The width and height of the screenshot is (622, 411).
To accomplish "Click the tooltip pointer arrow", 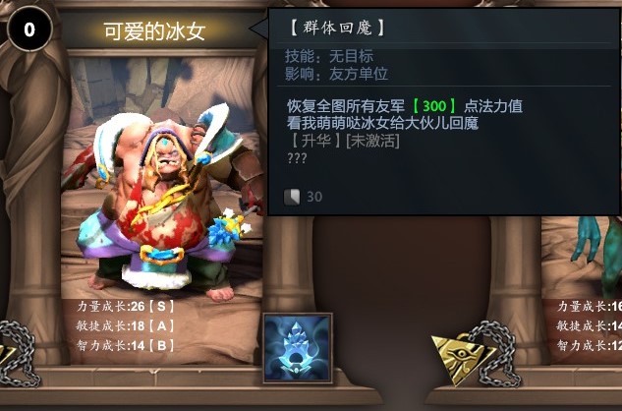I will tap(259, 29).
